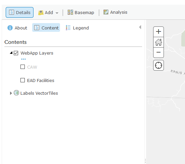Open the Add layer dropdown
This screenshot has width=185, height=164.
[x=48, y=12]
